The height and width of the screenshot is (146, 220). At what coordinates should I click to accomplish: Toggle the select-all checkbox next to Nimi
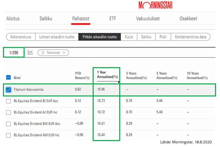[x=8, y=77]
